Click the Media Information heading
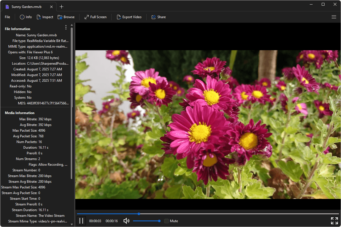 point(20,113)
